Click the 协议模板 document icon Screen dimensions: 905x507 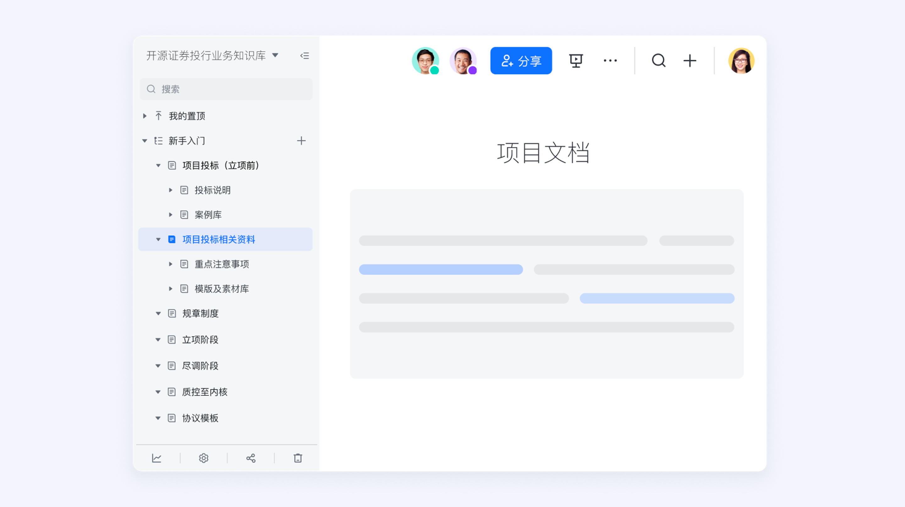tap(172, 418)
